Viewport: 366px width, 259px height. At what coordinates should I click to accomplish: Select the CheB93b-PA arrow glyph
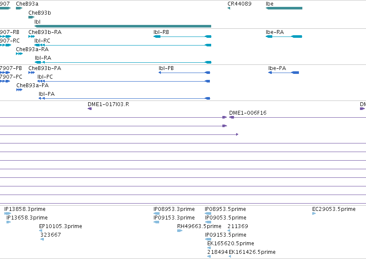[31, 73]
